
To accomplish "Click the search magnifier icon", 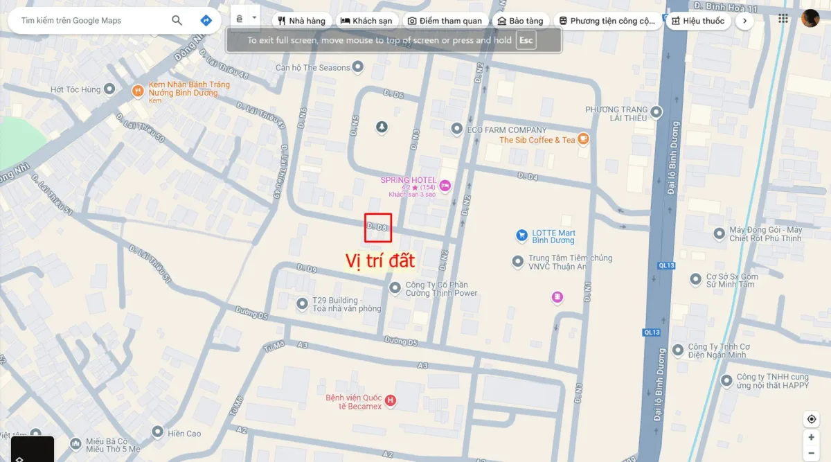I will [x=177, y=21].
